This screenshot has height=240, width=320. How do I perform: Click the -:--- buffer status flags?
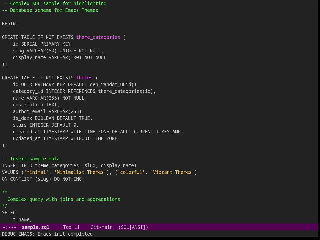[9, 227]
